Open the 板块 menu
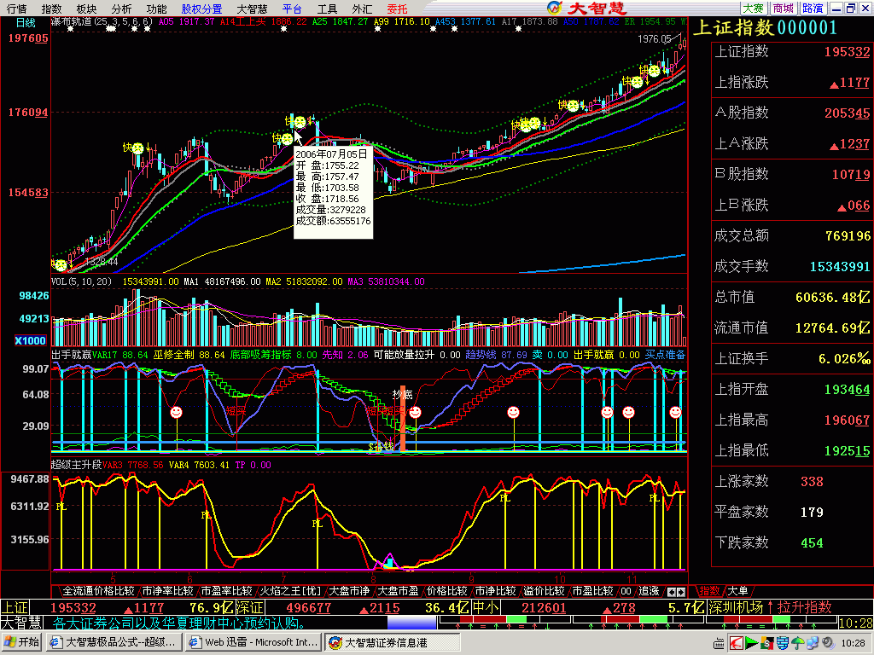This screenshot has height=655, width=874. 86,9
